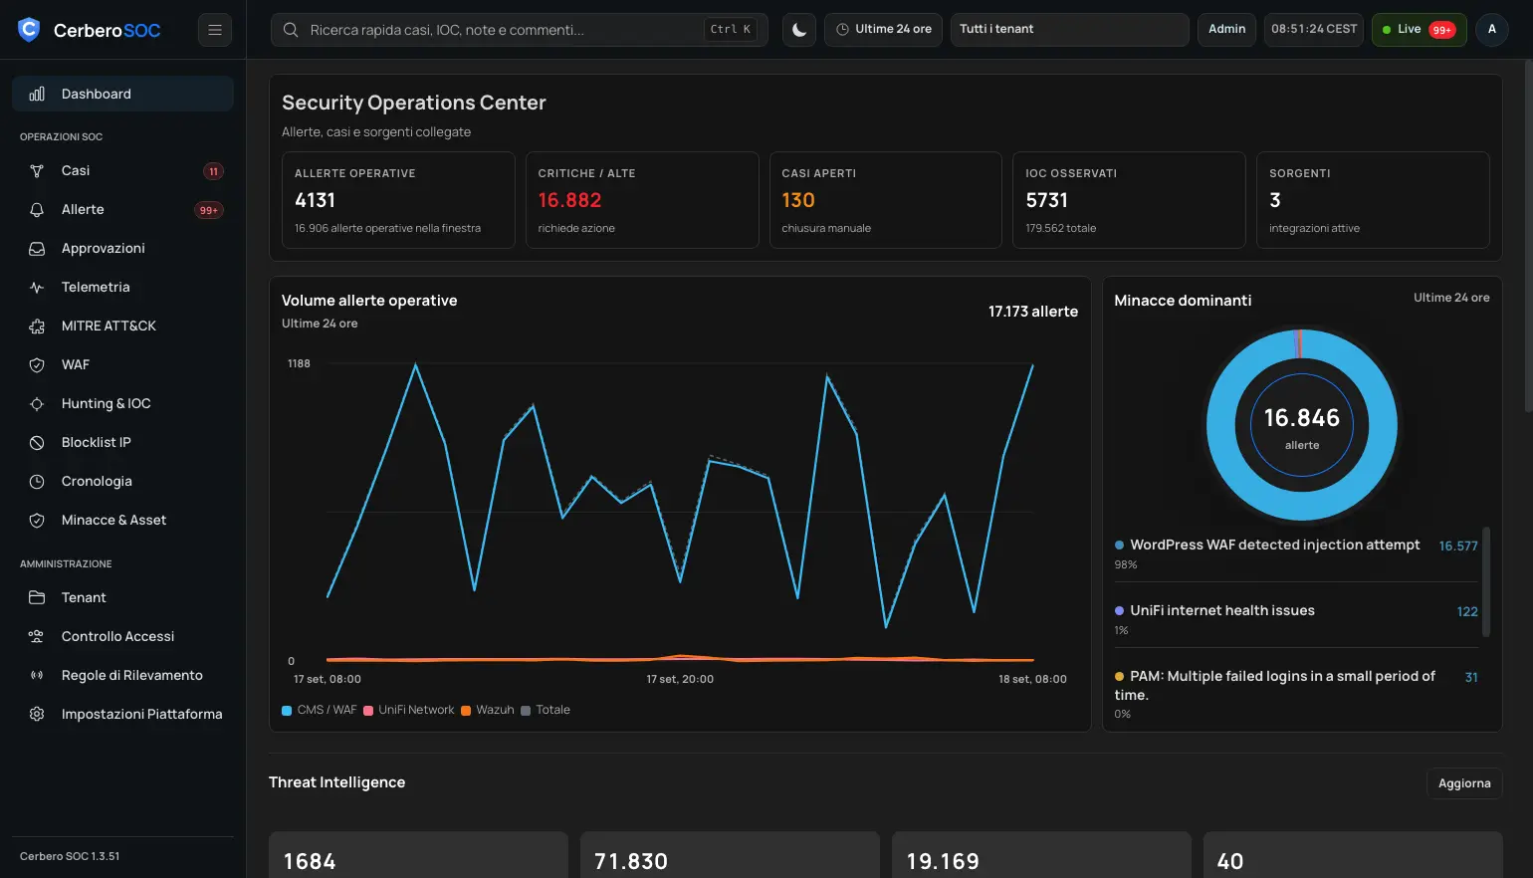The image size is (1533, 878).
Task: Toggle Wazuh legend swatch
Action: (466, 711)
